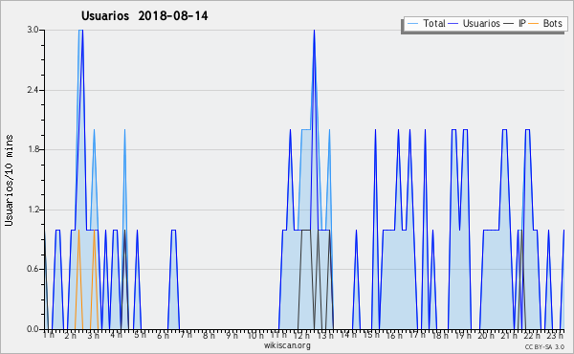Click the orange Bots legend line
The width and height of the screenshot is (574, 354).
534,24
